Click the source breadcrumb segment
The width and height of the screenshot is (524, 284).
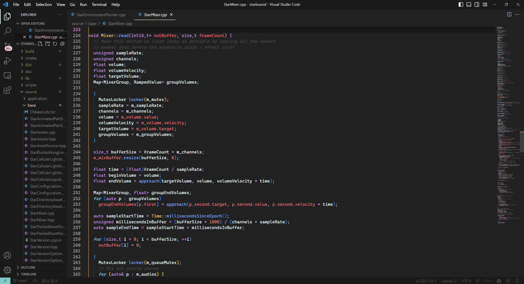coord(78,23)
